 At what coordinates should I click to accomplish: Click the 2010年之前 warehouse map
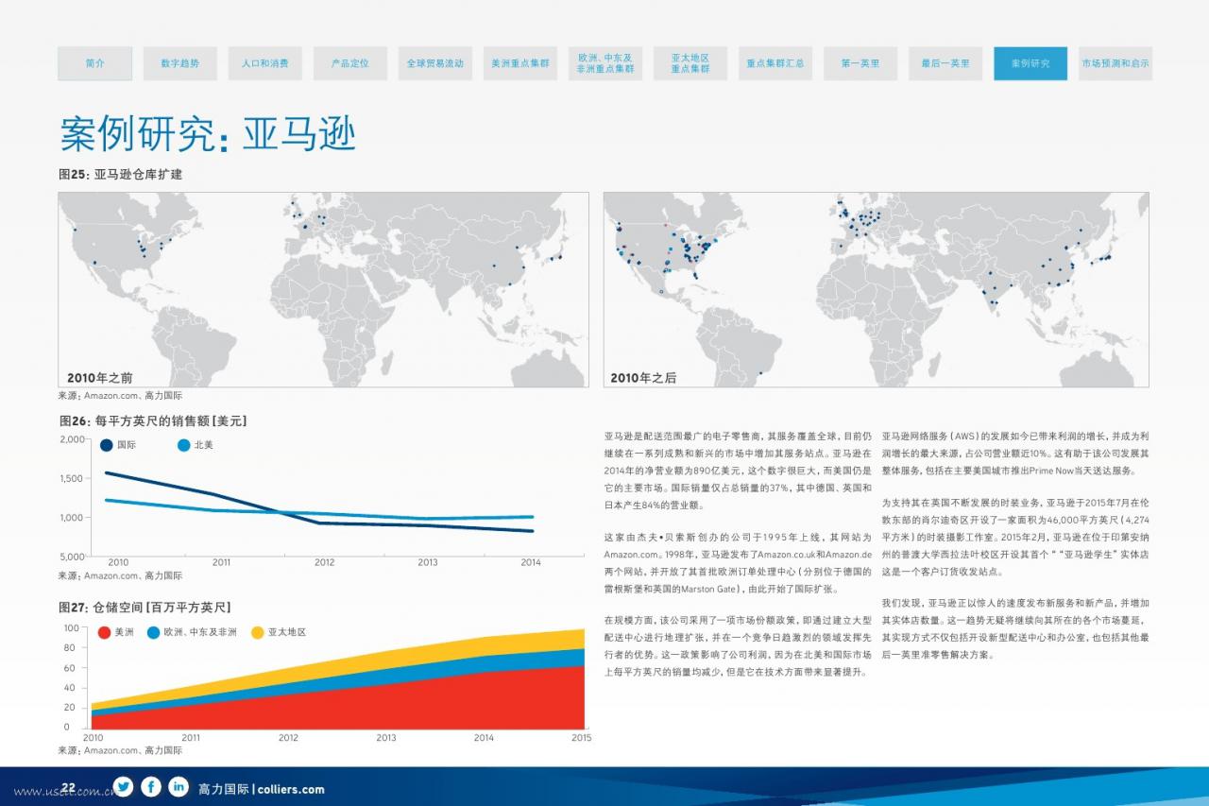click(323, 290)
